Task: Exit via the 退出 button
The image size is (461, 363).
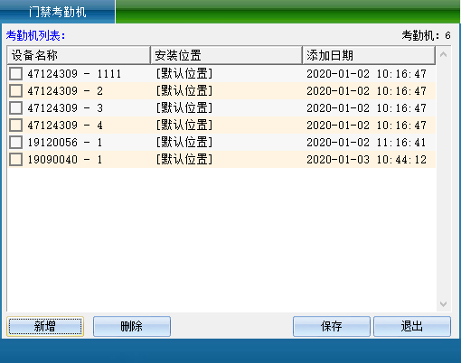Action: 412,326
